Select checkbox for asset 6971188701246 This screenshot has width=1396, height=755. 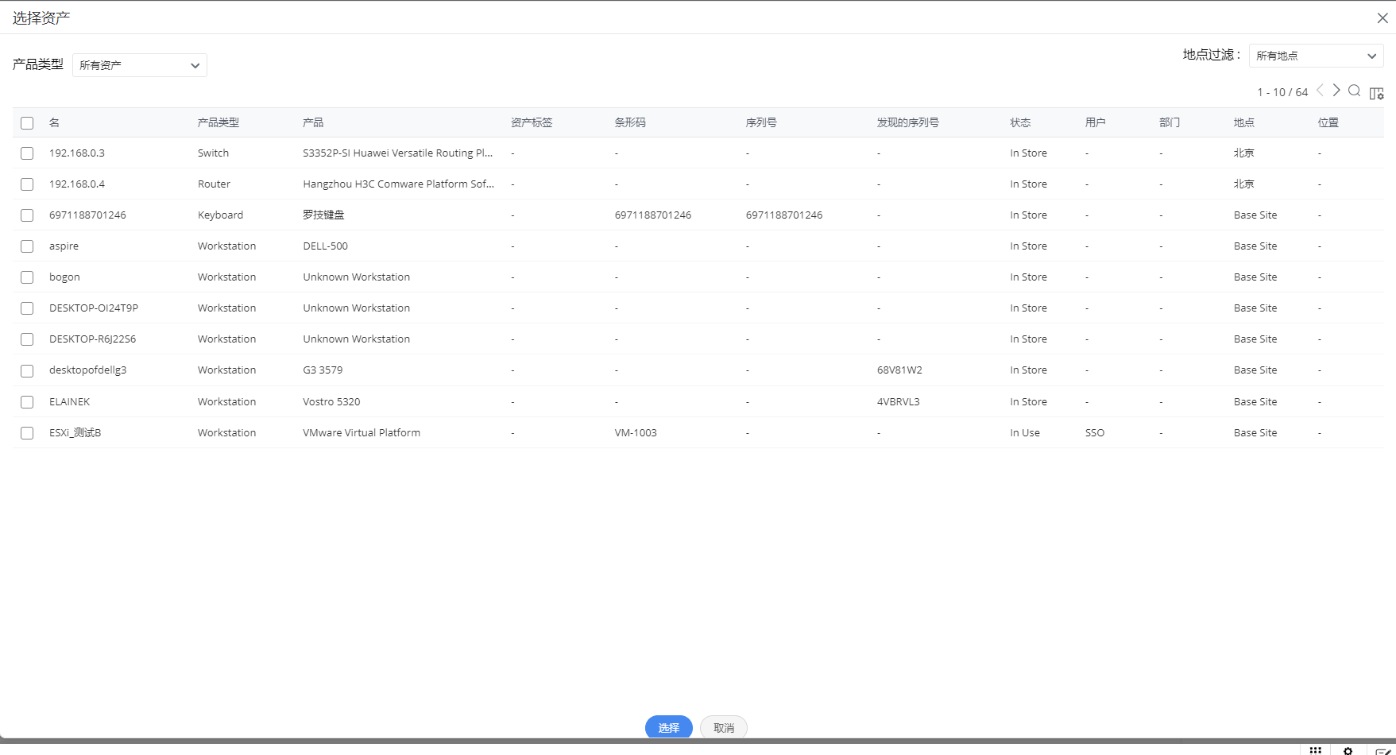27,215
